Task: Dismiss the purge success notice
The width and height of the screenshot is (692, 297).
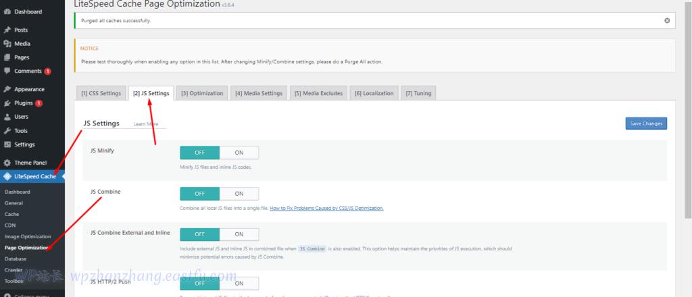Action: [x=667, y=21]
